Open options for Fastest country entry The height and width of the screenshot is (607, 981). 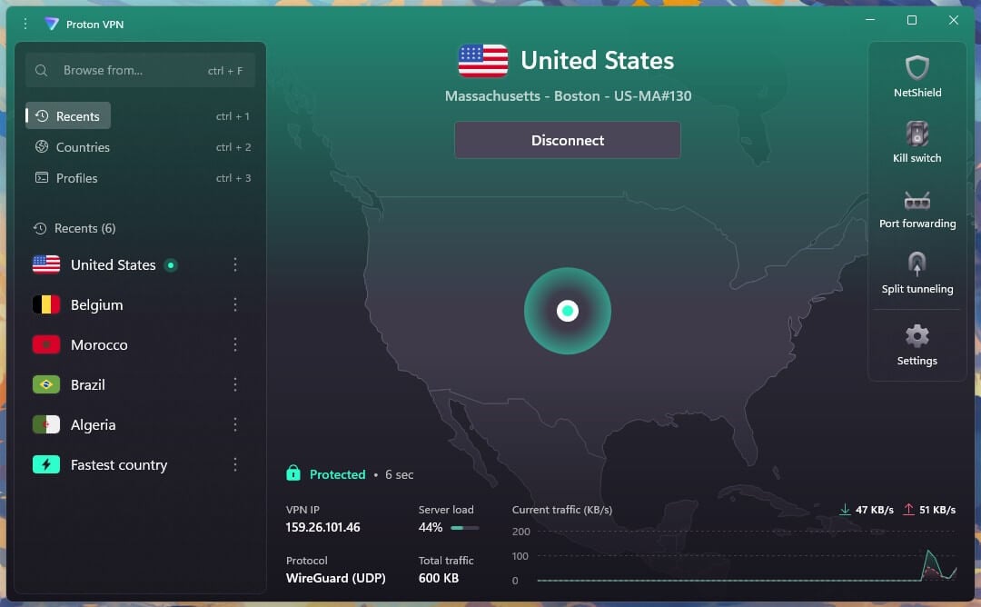click(235, 464)
